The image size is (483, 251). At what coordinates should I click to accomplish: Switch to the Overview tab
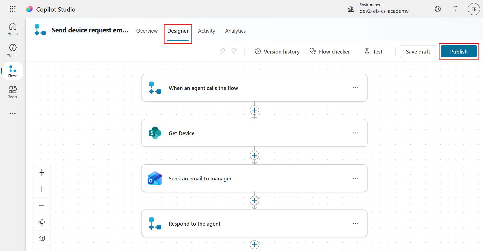(147, 31)
